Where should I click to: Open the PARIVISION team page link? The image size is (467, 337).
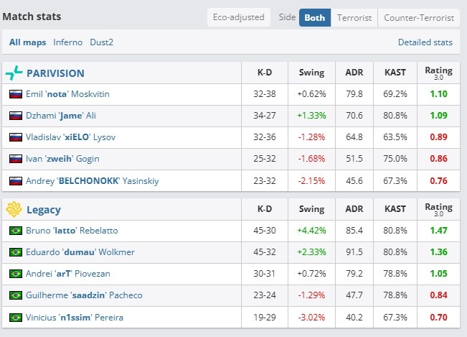55,73
